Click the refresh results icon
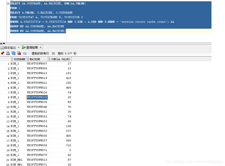The width and height of the screenshot is (225, 166). coord(14,53)
